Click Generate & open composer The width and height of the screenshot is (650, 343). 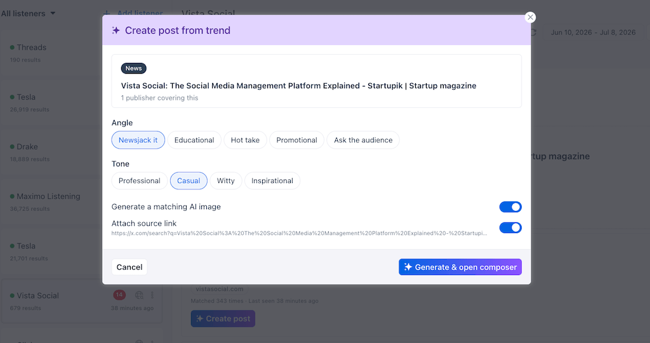click(460, 267)
